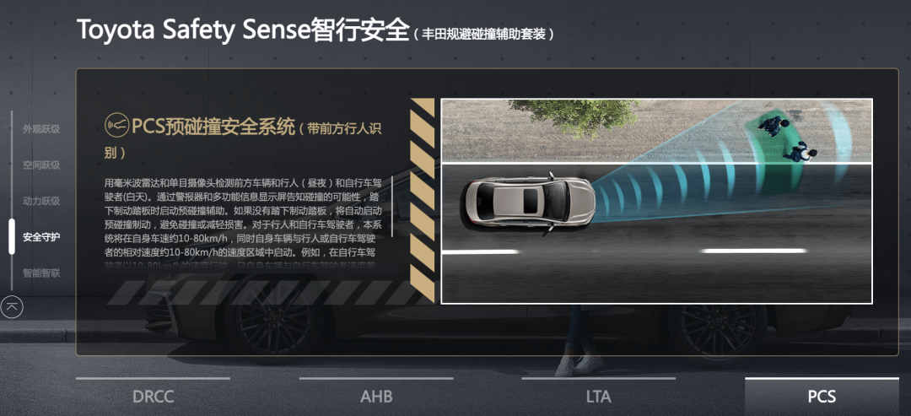Select 外观跃级 in the side navigation

tap(41, 129)
